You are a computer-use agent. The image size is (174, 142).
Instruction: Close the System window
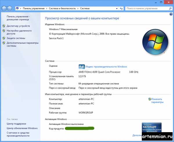click(168, 2)
